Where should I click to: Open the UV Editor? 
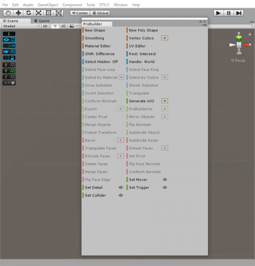click(x=137, y=46)
